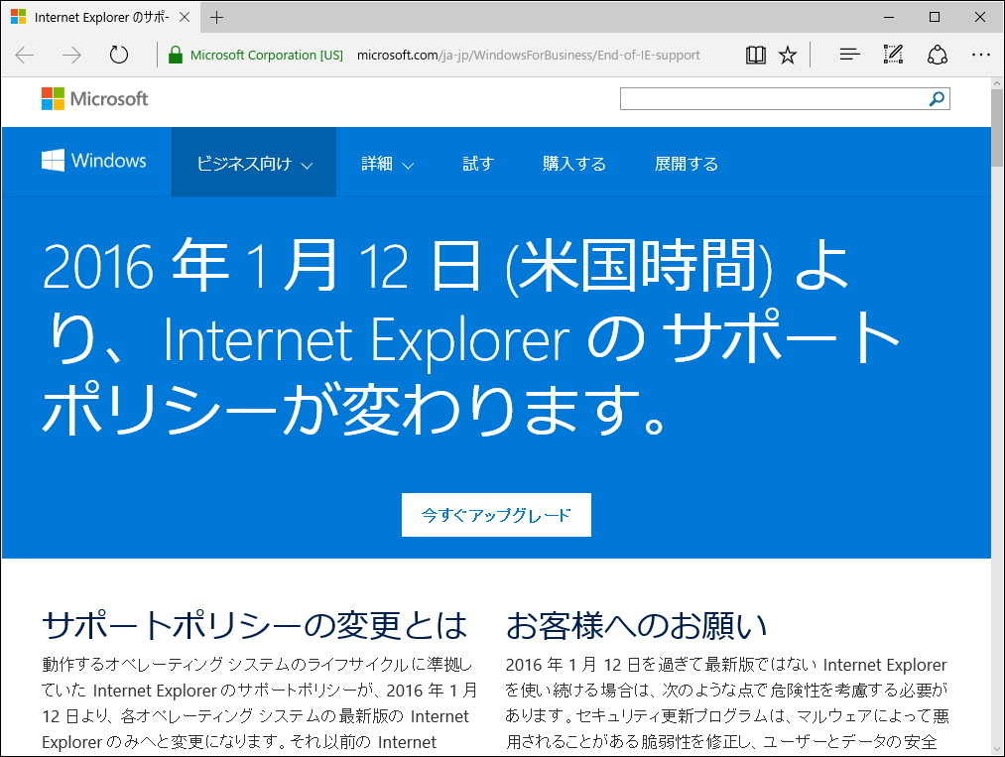The height and width of the screenshot is (757, 1005).
Task: Open the More actions menu
Action: click(x=981, y=55)
